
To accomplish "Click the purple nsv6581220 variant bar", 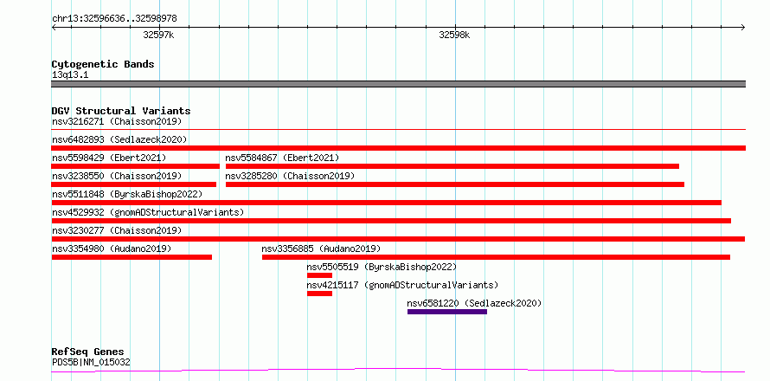I will click(447, 312).
